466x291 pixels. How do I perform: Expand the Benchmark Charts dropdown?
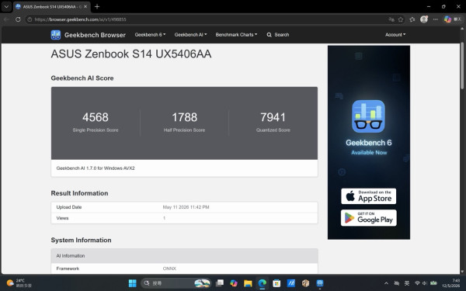point(236,35)
